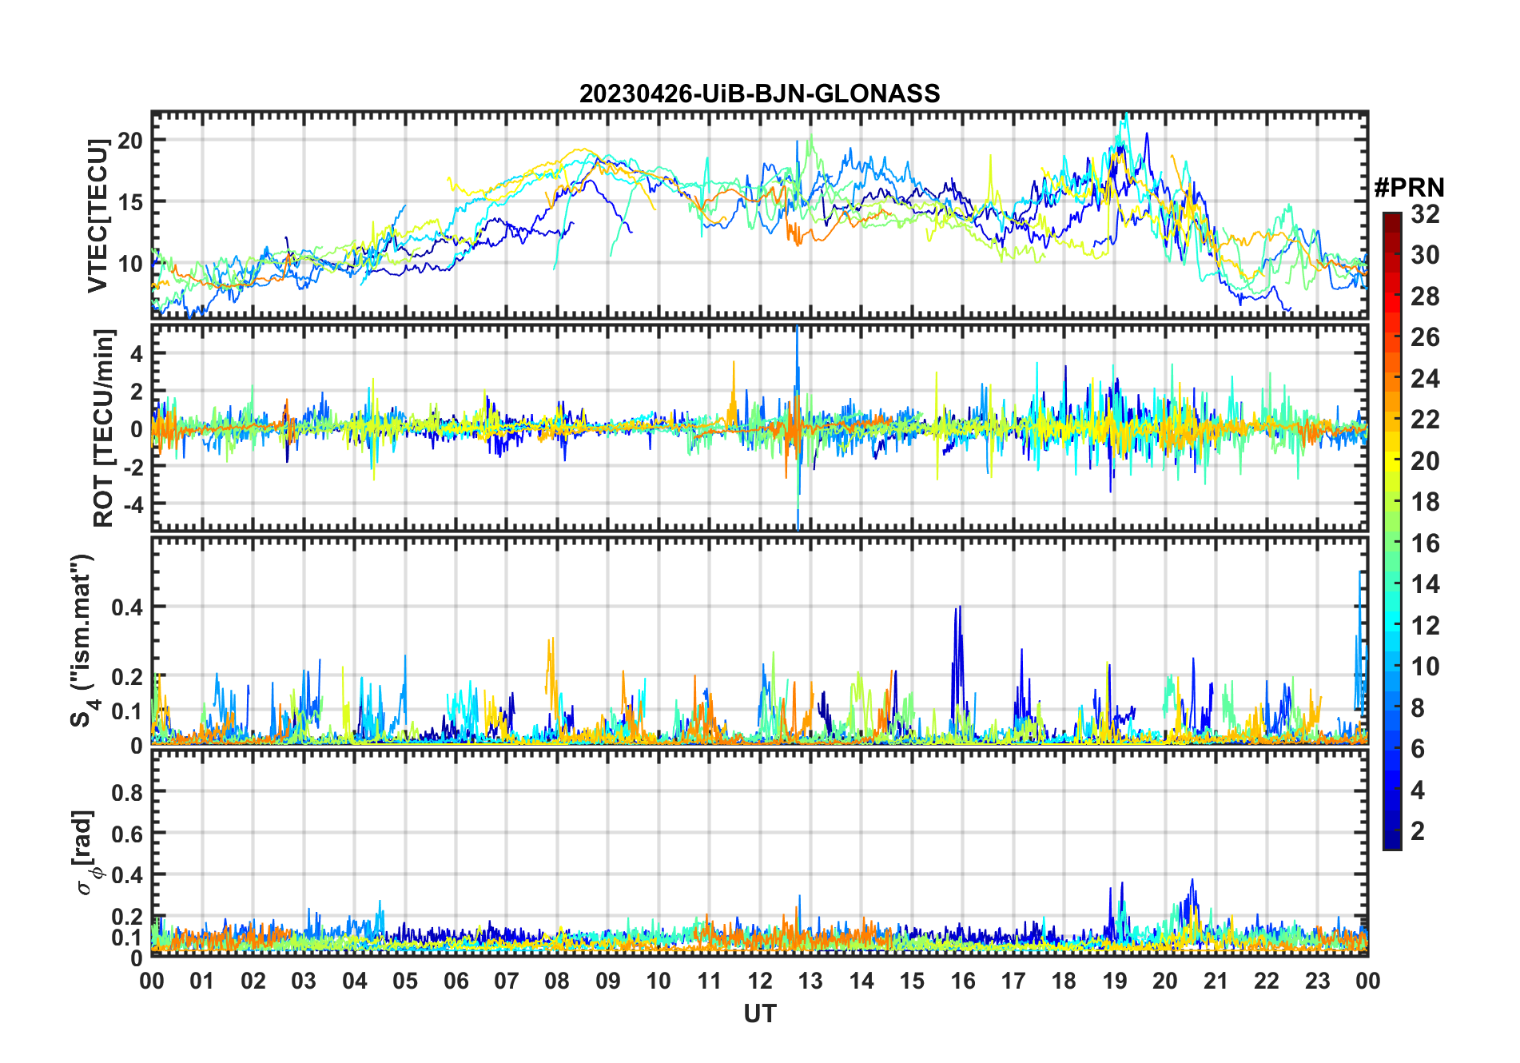Select the VTEC[TECU] y-axis label
The width and height of the screenshot is (1520, 1063).
tap(97, 216)
